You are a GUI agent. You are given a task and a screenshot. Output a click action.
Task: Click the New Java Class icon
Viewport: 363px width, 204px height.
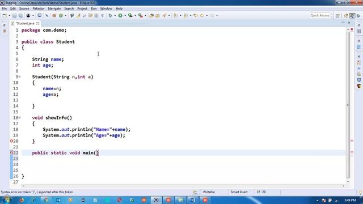(x=61, y=15)
